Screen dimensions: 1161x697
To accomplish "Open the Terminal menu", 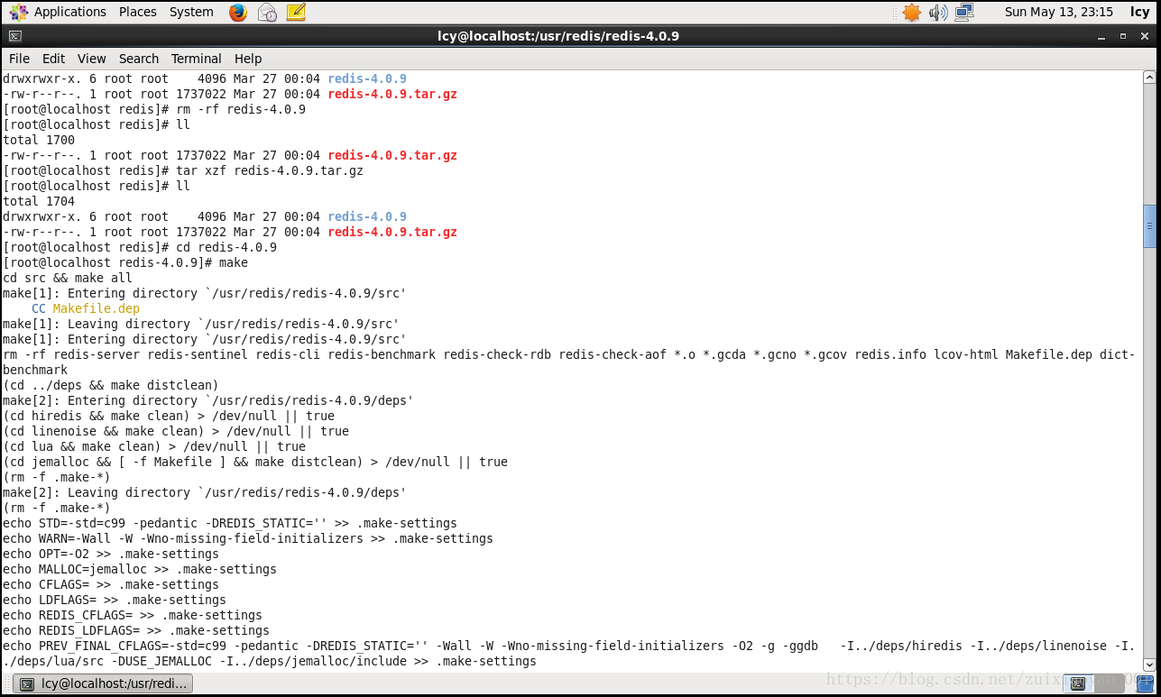I will click(196, 59).
